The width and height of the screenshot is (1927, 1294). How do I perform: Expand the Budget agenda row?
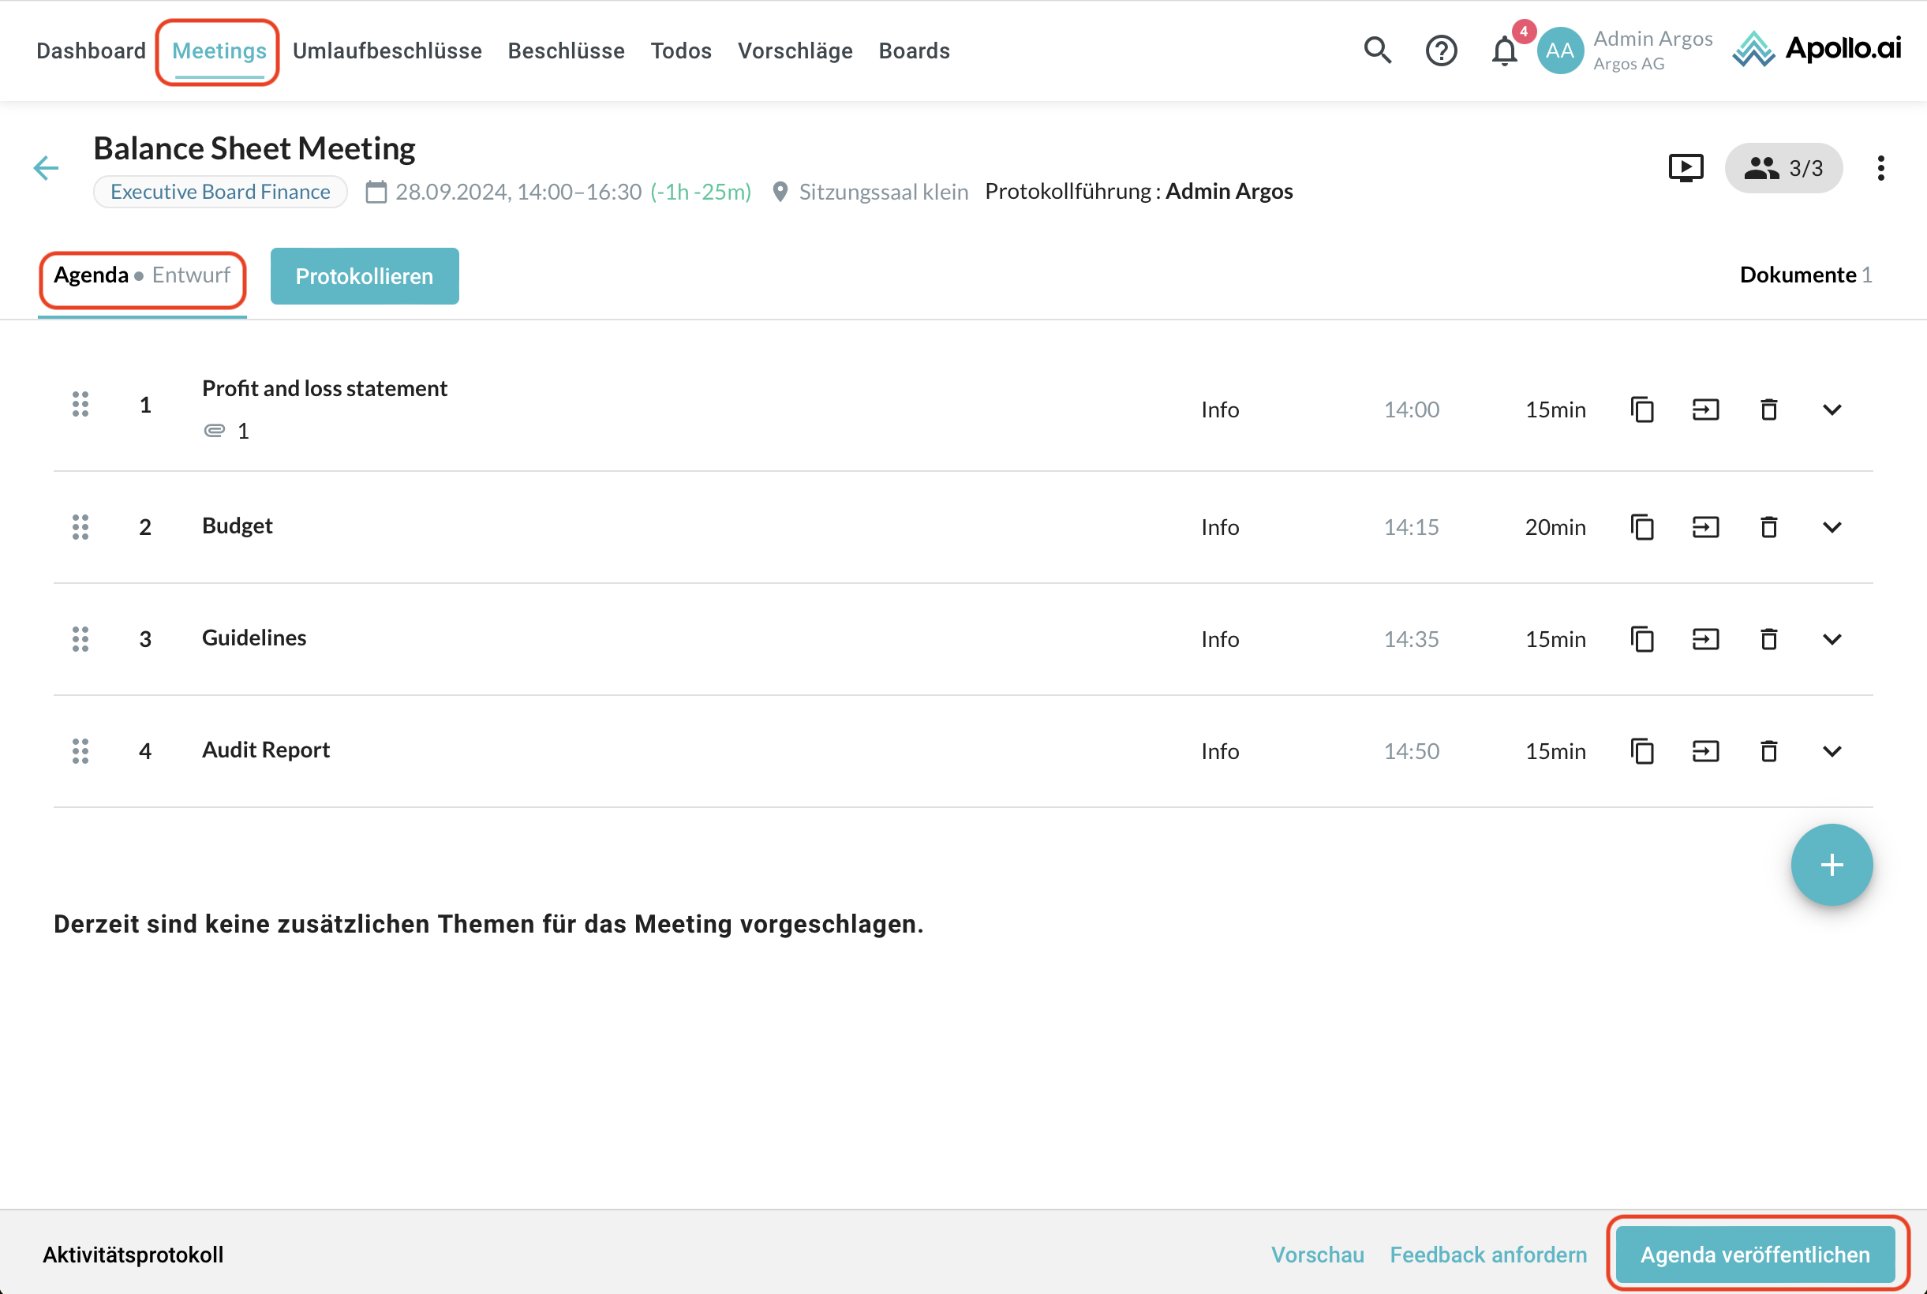(x=1832, y=526)
